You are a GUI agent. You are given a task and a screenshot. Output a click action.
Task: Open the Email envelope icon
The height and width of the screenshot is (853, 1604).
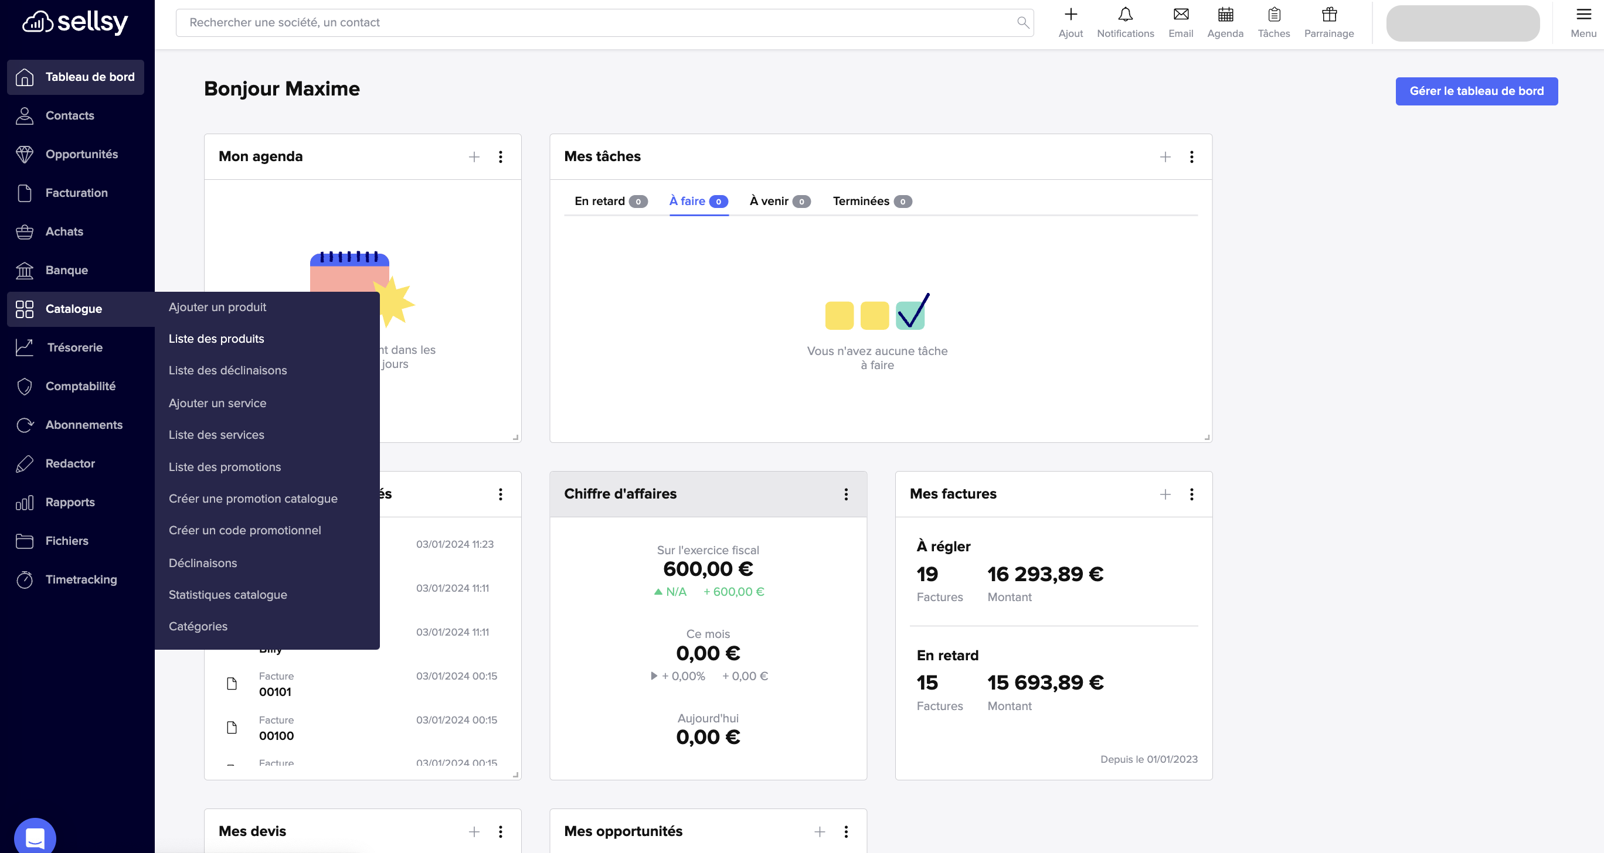1180,15
